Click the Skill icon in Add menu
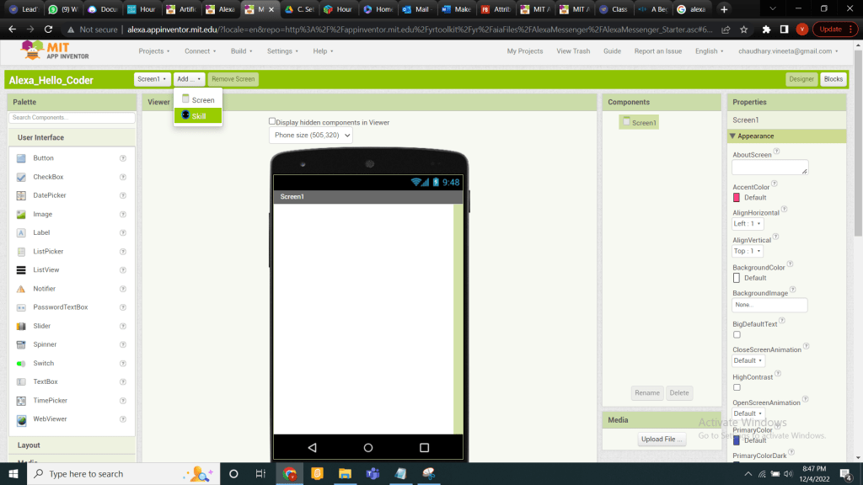Image resolution: width=863 pixels, height=485 pixels. click(x=185, y=115)
